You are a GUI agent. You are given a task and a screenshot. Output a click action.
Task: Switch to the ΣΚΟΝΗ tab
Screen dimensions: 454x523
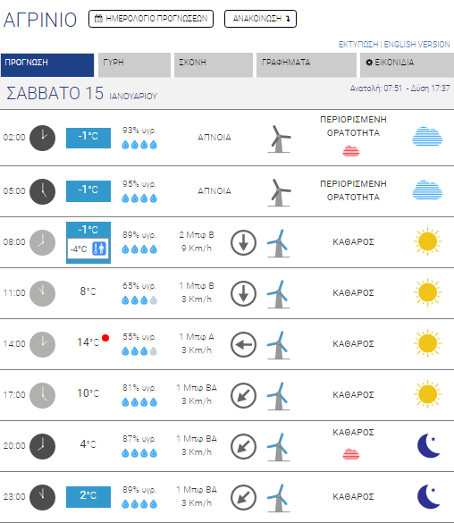(x=214, y=65)
